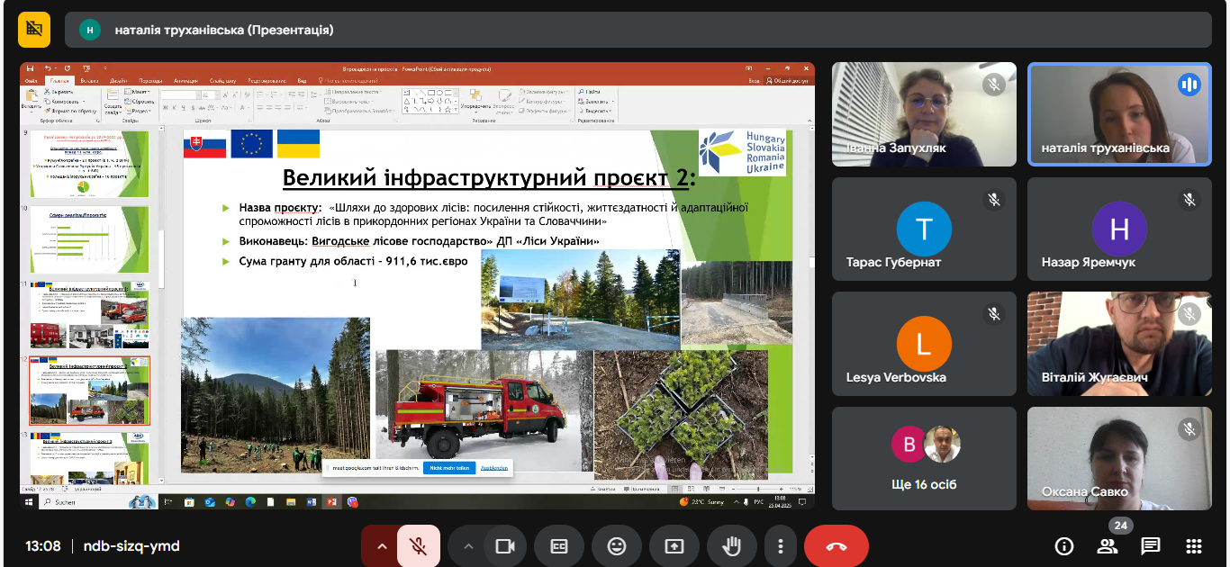Switch to the Вид ribbon tab
1230x567 pixels.
302,80
